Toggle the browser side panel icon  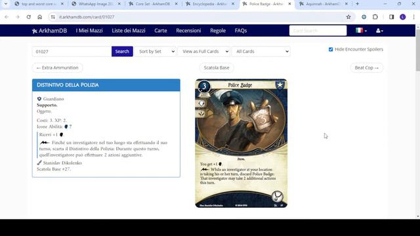(x=391, y=17)
